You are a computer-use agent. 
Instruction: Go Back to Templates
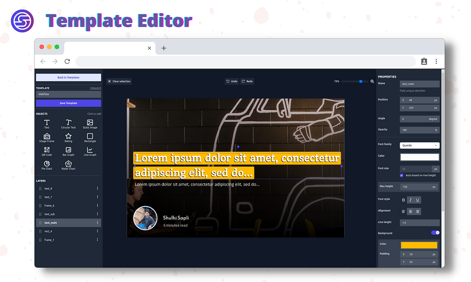(x=69, y=78)
